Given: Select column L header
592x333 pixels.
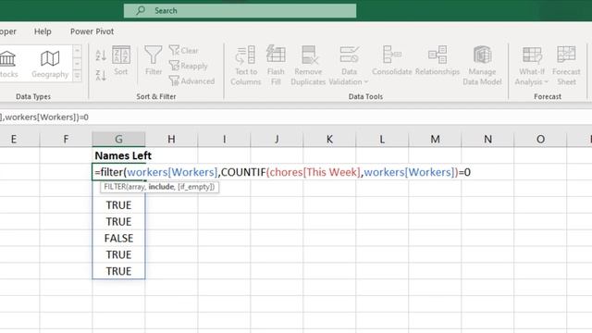Looking at the screenshot, I should (382, 140).
